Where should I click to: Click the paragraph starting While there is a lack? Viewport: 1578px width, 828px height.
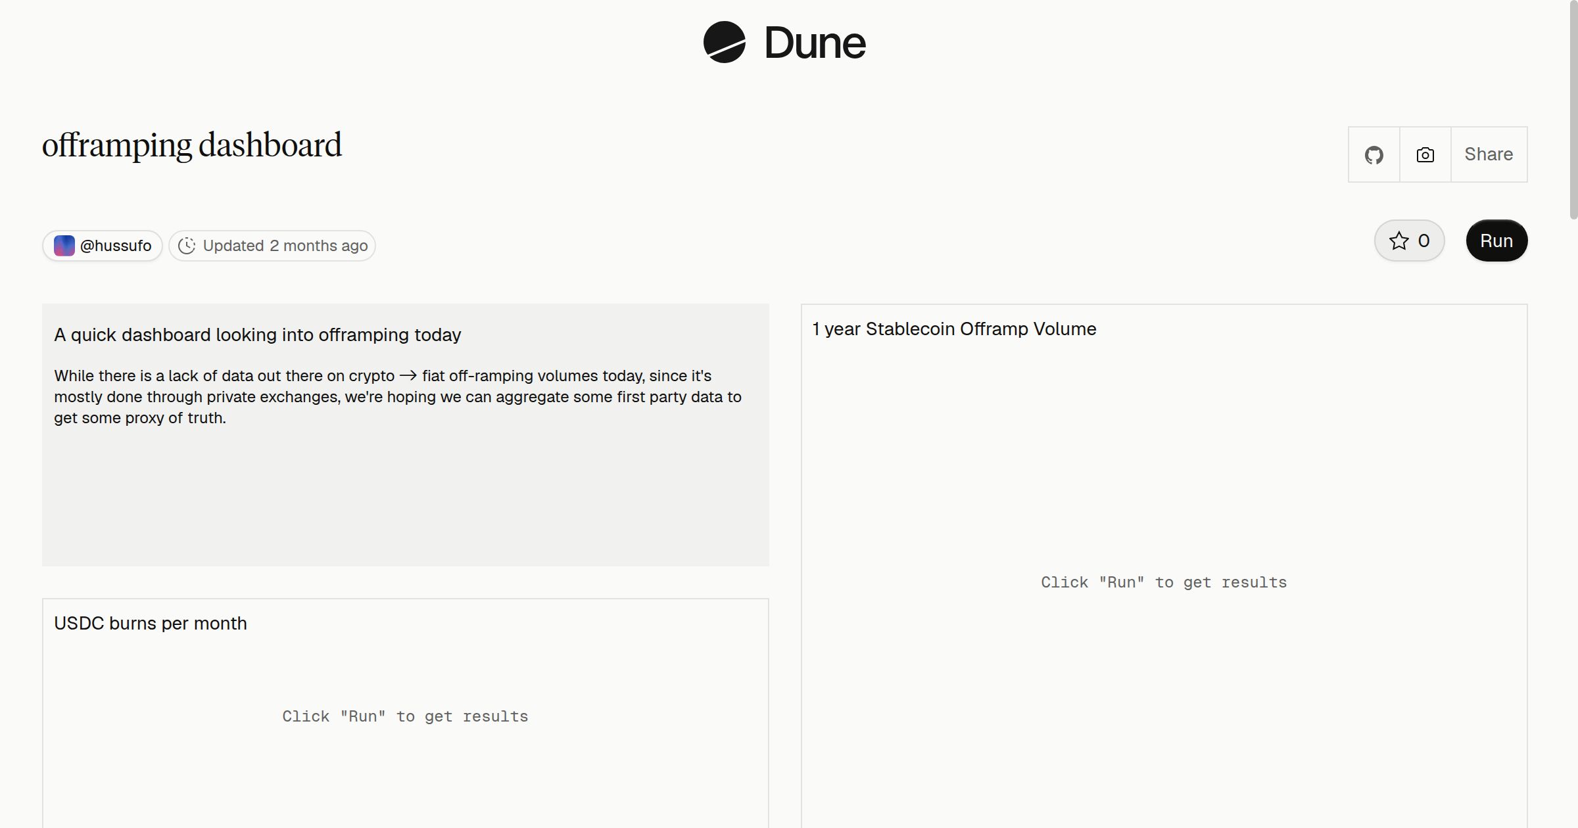coord(398,396)
